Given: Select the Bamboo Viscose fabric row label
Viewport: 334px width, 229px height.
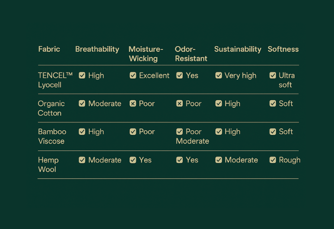Looking at the screenshot, I should [52, 136].
